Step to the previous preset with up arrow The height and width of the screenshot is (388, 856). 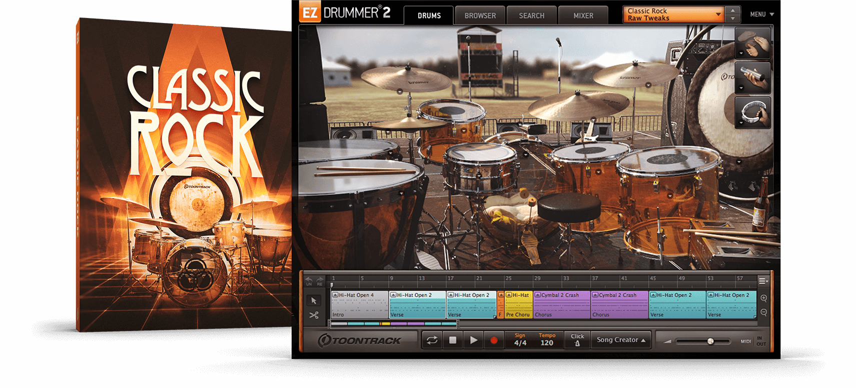(733, 10)
